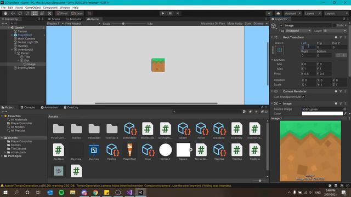Select Global Light 2D in Hierarchy
This screenshot has width=351, height=197.
coord(27,42)
